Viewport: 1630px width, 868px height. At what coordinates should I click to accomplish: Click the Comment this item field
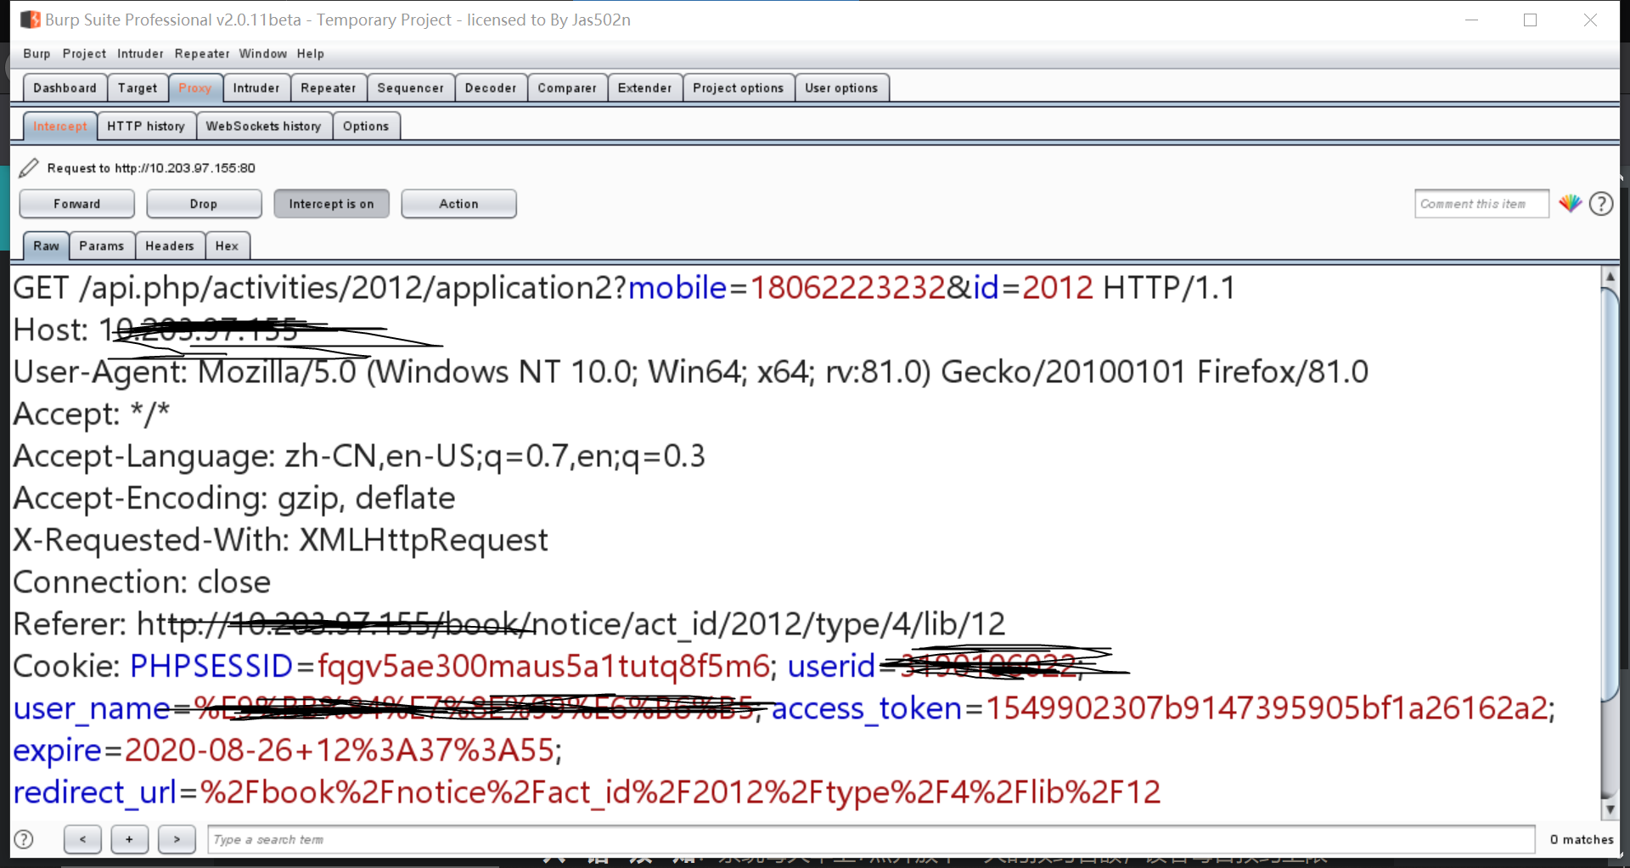[x=1481, y=204]
